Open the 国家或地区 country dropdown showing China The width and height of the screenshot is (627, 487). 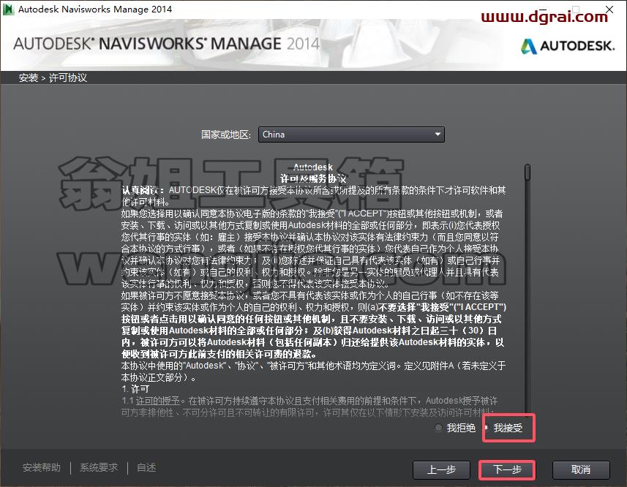pyautogui.click(x=351, y=135)
